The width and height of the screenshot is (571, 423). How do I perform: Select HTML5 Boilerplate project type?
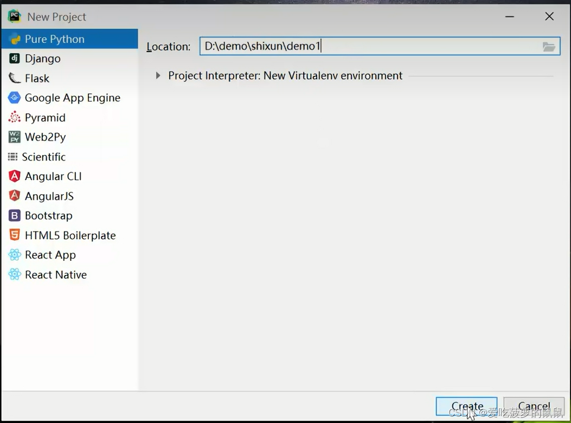coord(69,235)
